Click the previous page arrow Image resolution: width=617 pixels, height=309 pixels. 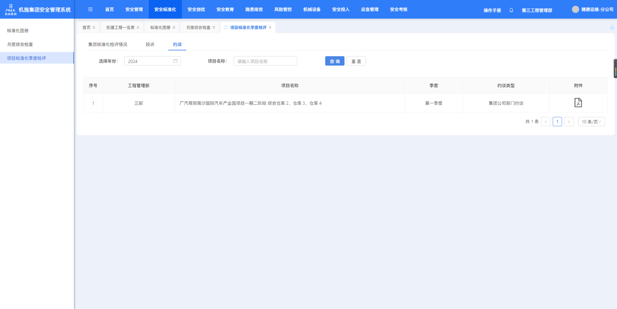(546, 122)
